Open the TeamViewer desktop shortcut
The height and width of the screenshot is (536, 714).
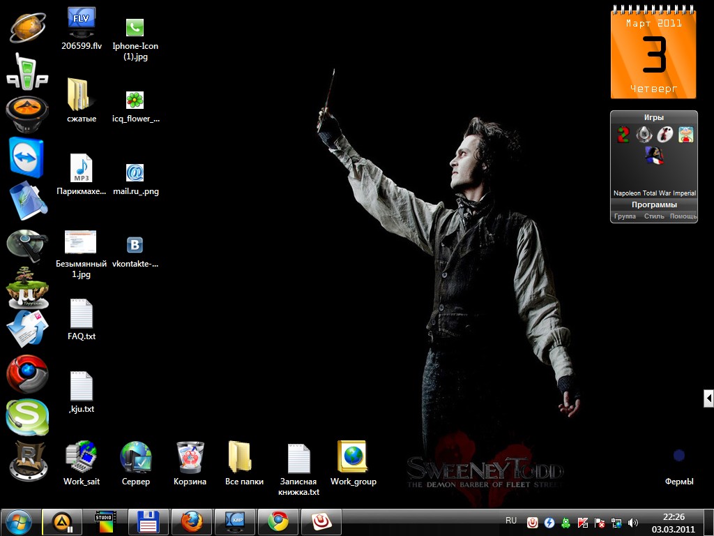(x=26, y=156)
